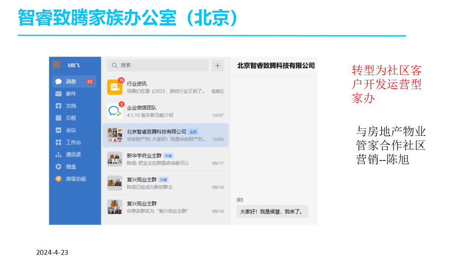Click the red 19 badge on 行业资讯

[121, 80]
